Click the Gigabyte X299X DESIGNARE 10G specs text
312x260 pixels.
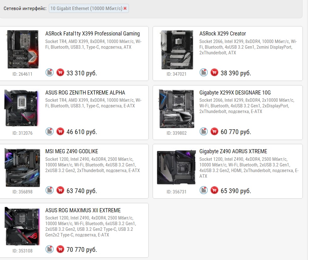pos(247,106)
